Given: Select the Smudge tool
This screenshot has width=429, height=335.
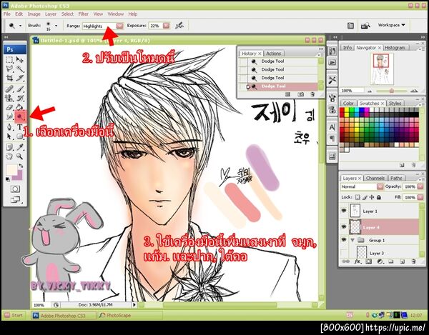Looking at the screenshot, I should pyautogui.click(x=9, y=116).
